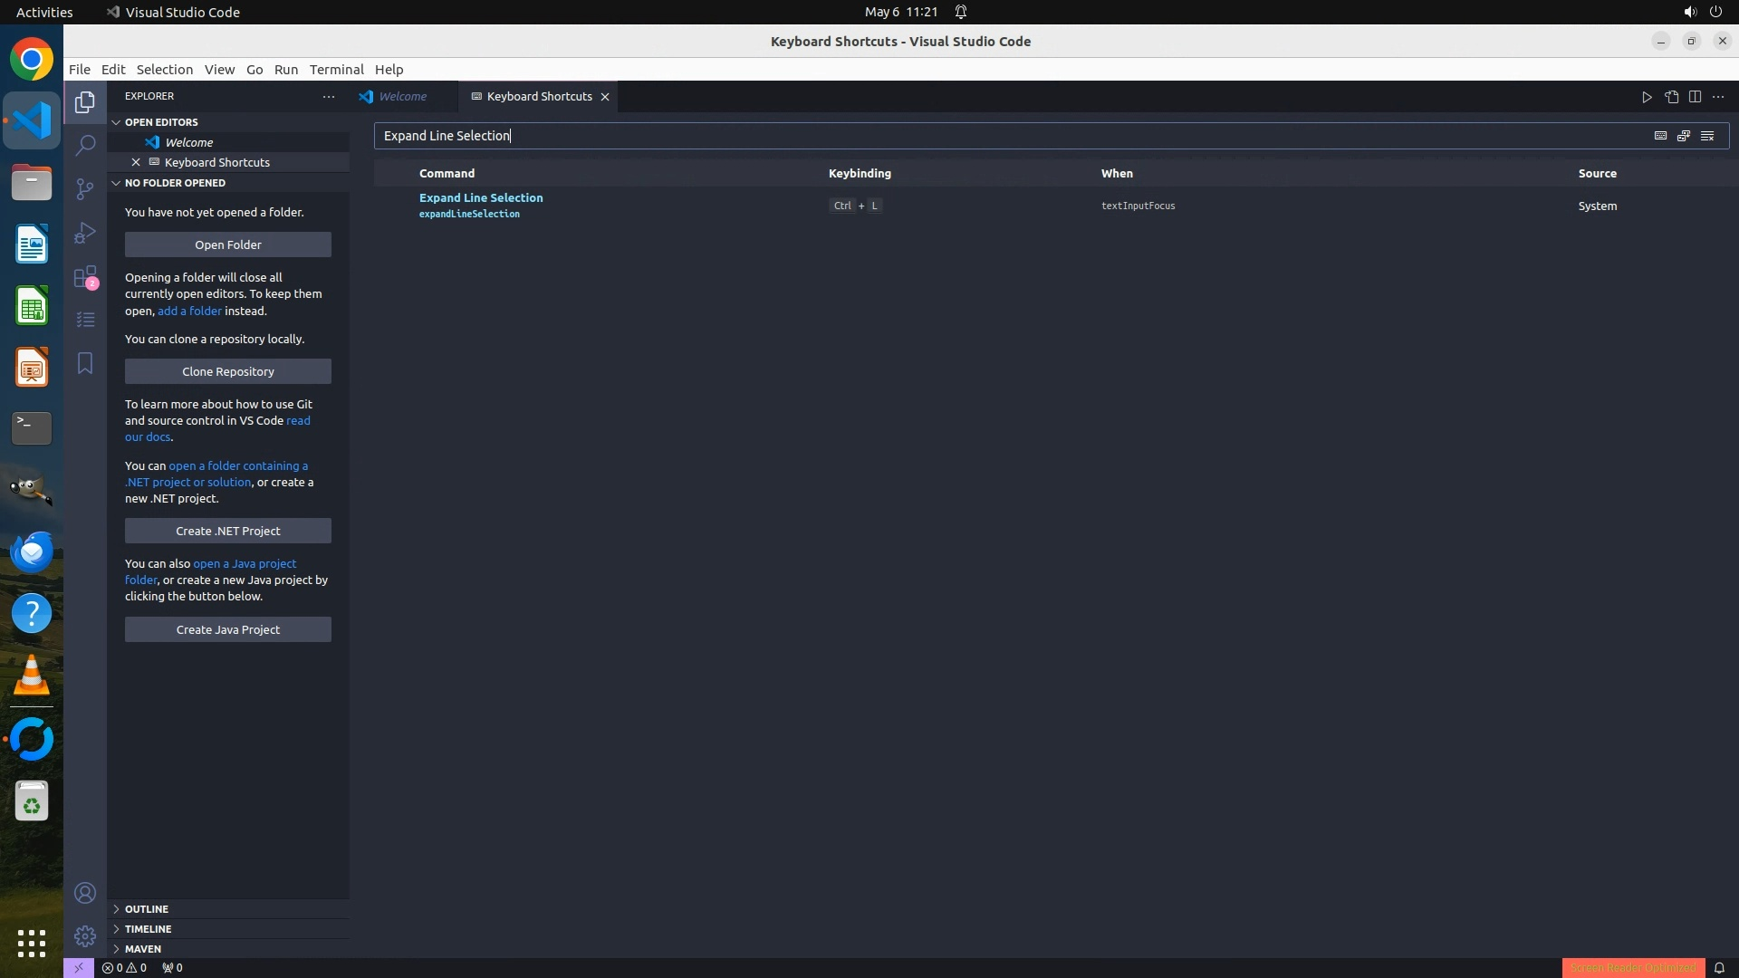The image size is (1739, 978).
Task: Toggle the Screen Reader Optimized status item
Action: click(x=1632, y=967)
